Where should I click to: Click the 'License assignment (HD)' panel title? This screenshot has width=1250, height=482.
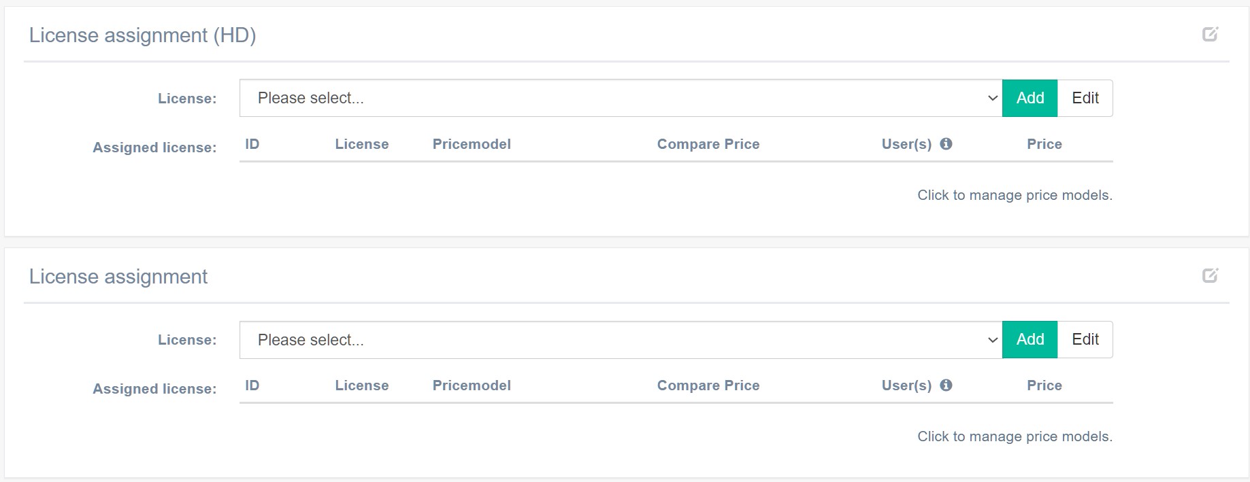[x=142, y=35]
